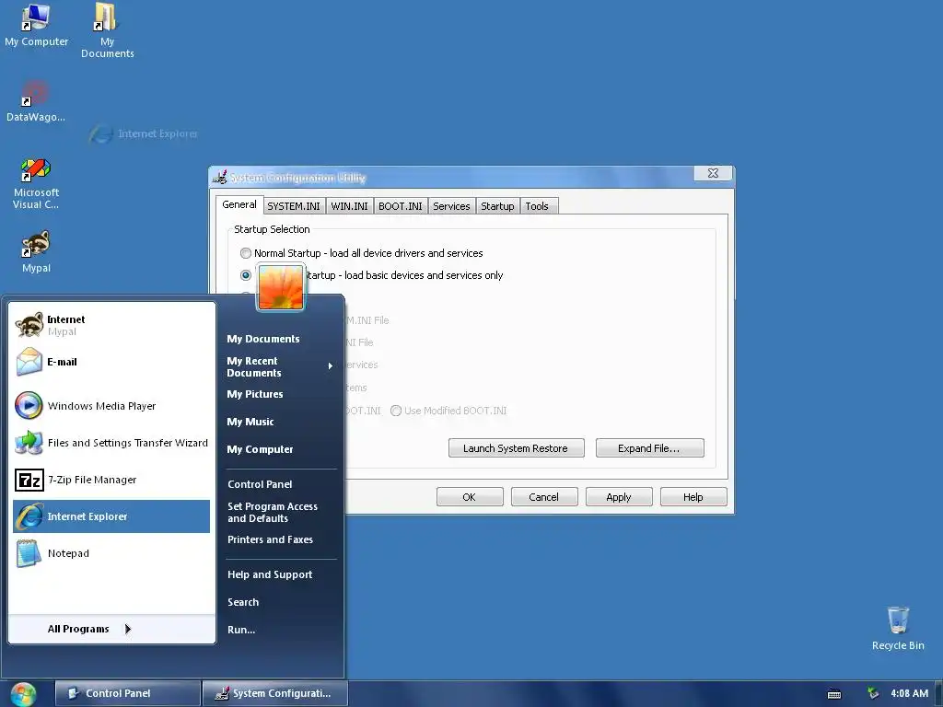This screenshot has height=707, width=943.
Task: Click the Expand File... button
Action: click(649, 448)
